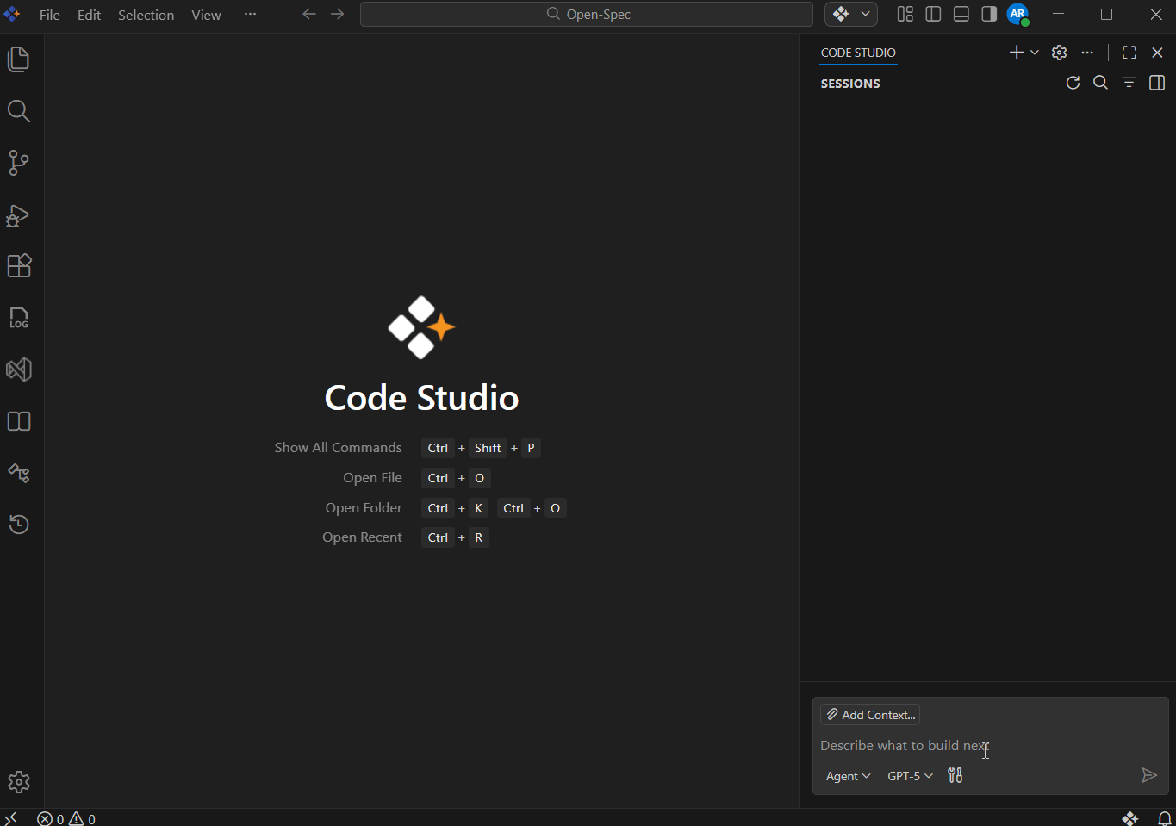This screenshot has height=826, width=1176.
Task: Open the Extensions view
Action: coord(19,266)
